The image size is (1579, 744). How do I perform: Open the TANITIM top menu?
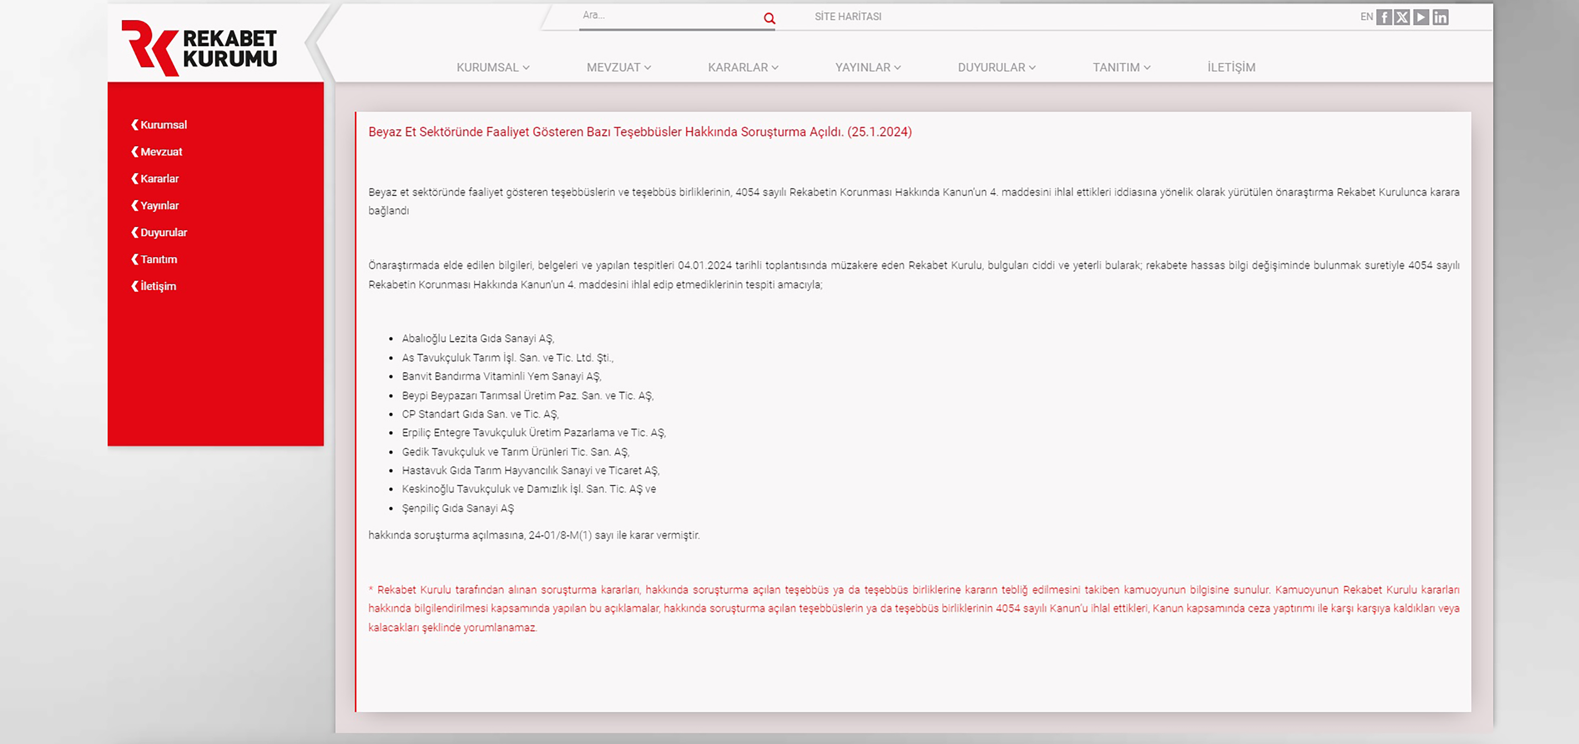click(x=1121, y=67)
